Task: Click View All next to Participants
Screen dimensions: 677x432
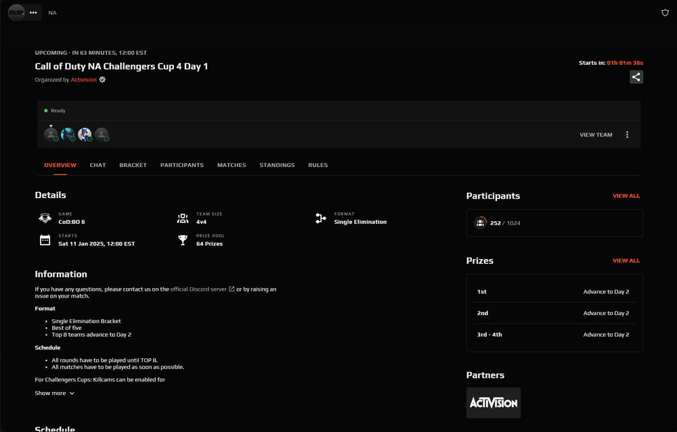Action: pyautogui.click(x=626, y=196)
